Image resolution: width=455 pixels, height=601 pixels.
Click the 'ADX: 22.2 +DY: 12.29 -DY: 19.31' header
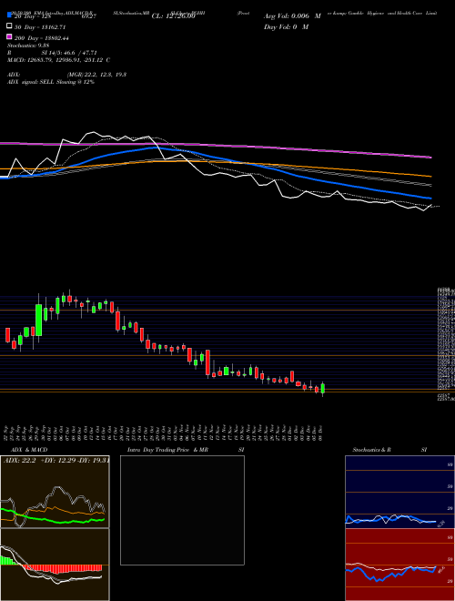click(56, 461)
